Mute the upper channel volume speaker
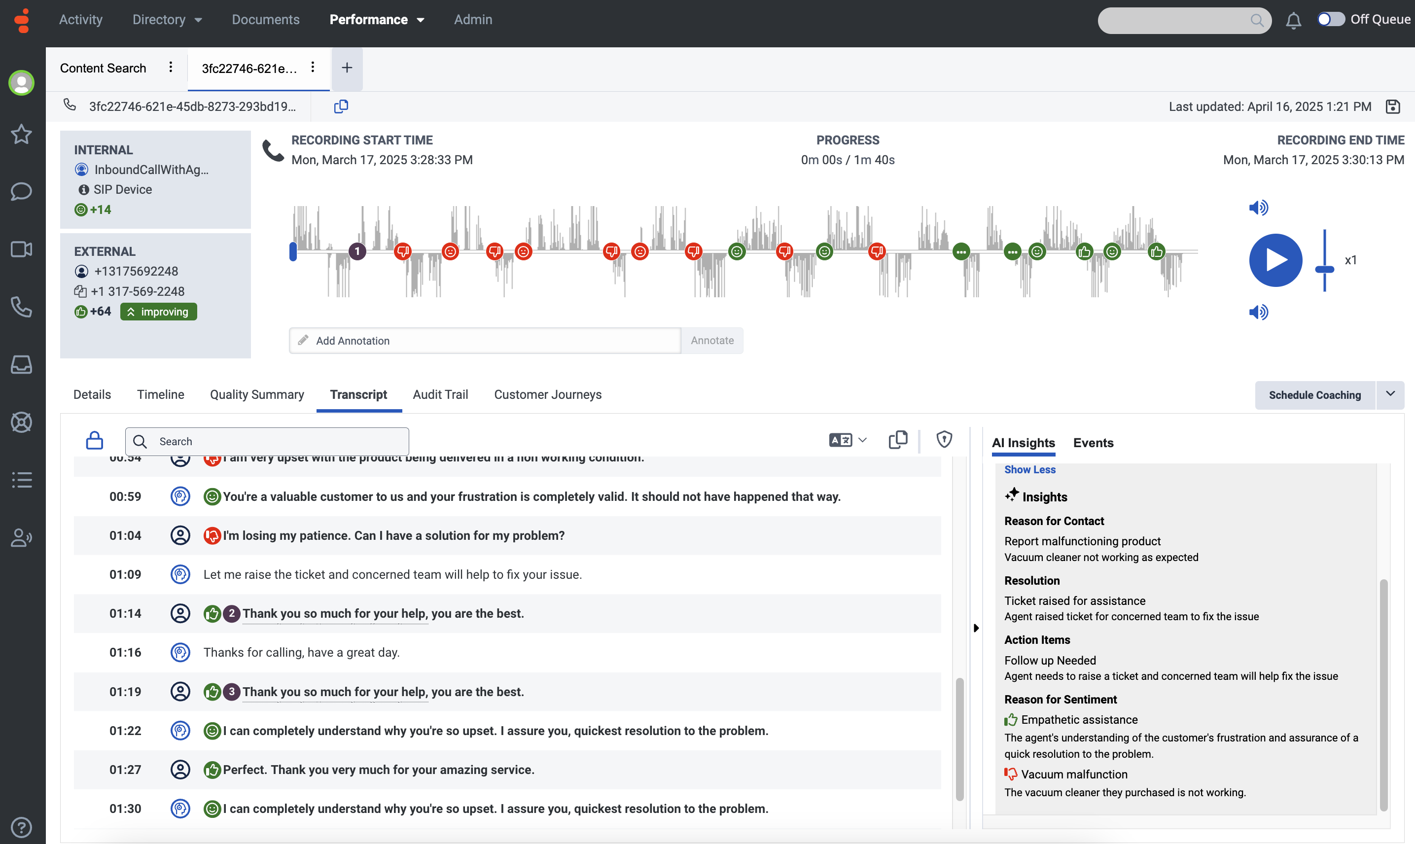Screen dimensions: 1415x844 point(1258,208)
